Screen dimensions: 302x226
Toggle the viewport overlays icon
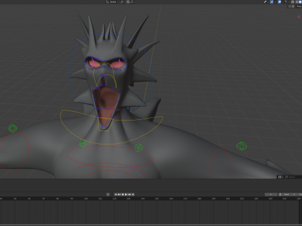click(279, 2)
